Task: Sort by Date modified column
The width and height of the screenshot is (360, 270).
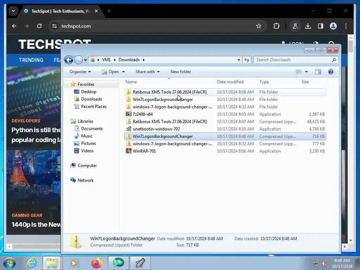Action: pyautogui.click(x=236, y=82)
